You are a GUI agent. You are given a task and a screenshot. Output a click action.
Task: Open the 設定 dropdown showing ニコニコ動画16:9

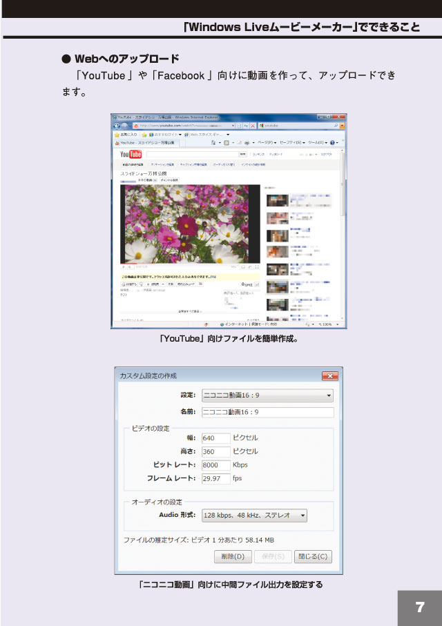(x=267, y=395)
